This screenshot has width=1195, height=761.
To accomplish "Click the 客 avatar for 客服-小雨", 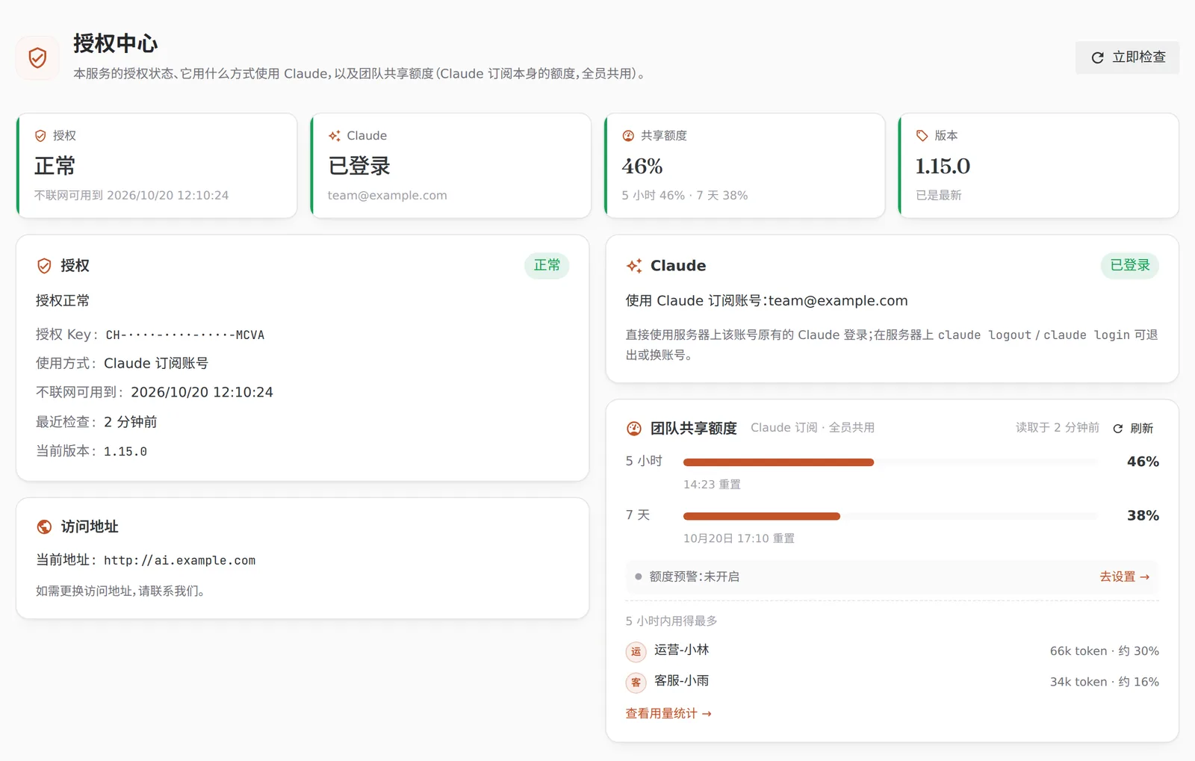I will [x=636, y=683].
